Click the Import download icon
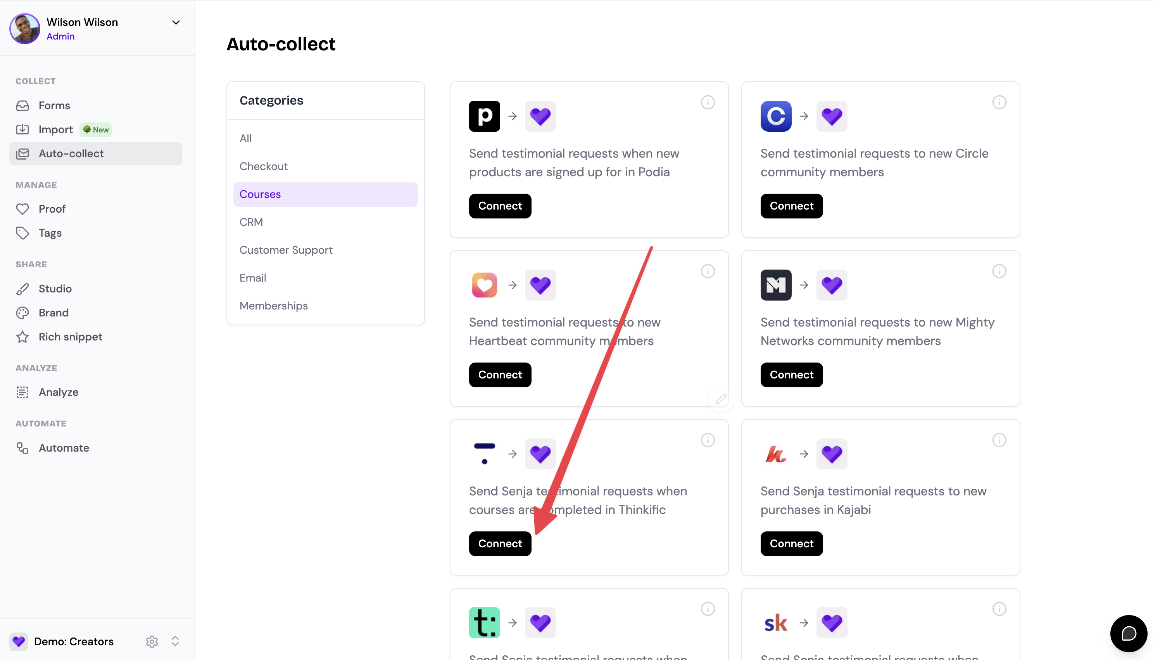The height and width of the screenshot is (660, 1153). point(22,130)
